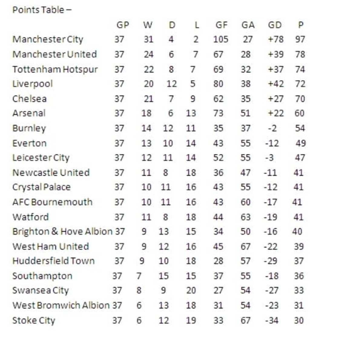Select the Manchester City team name
The width and height of the screenshot is (339, 345).
pos(48,39)
